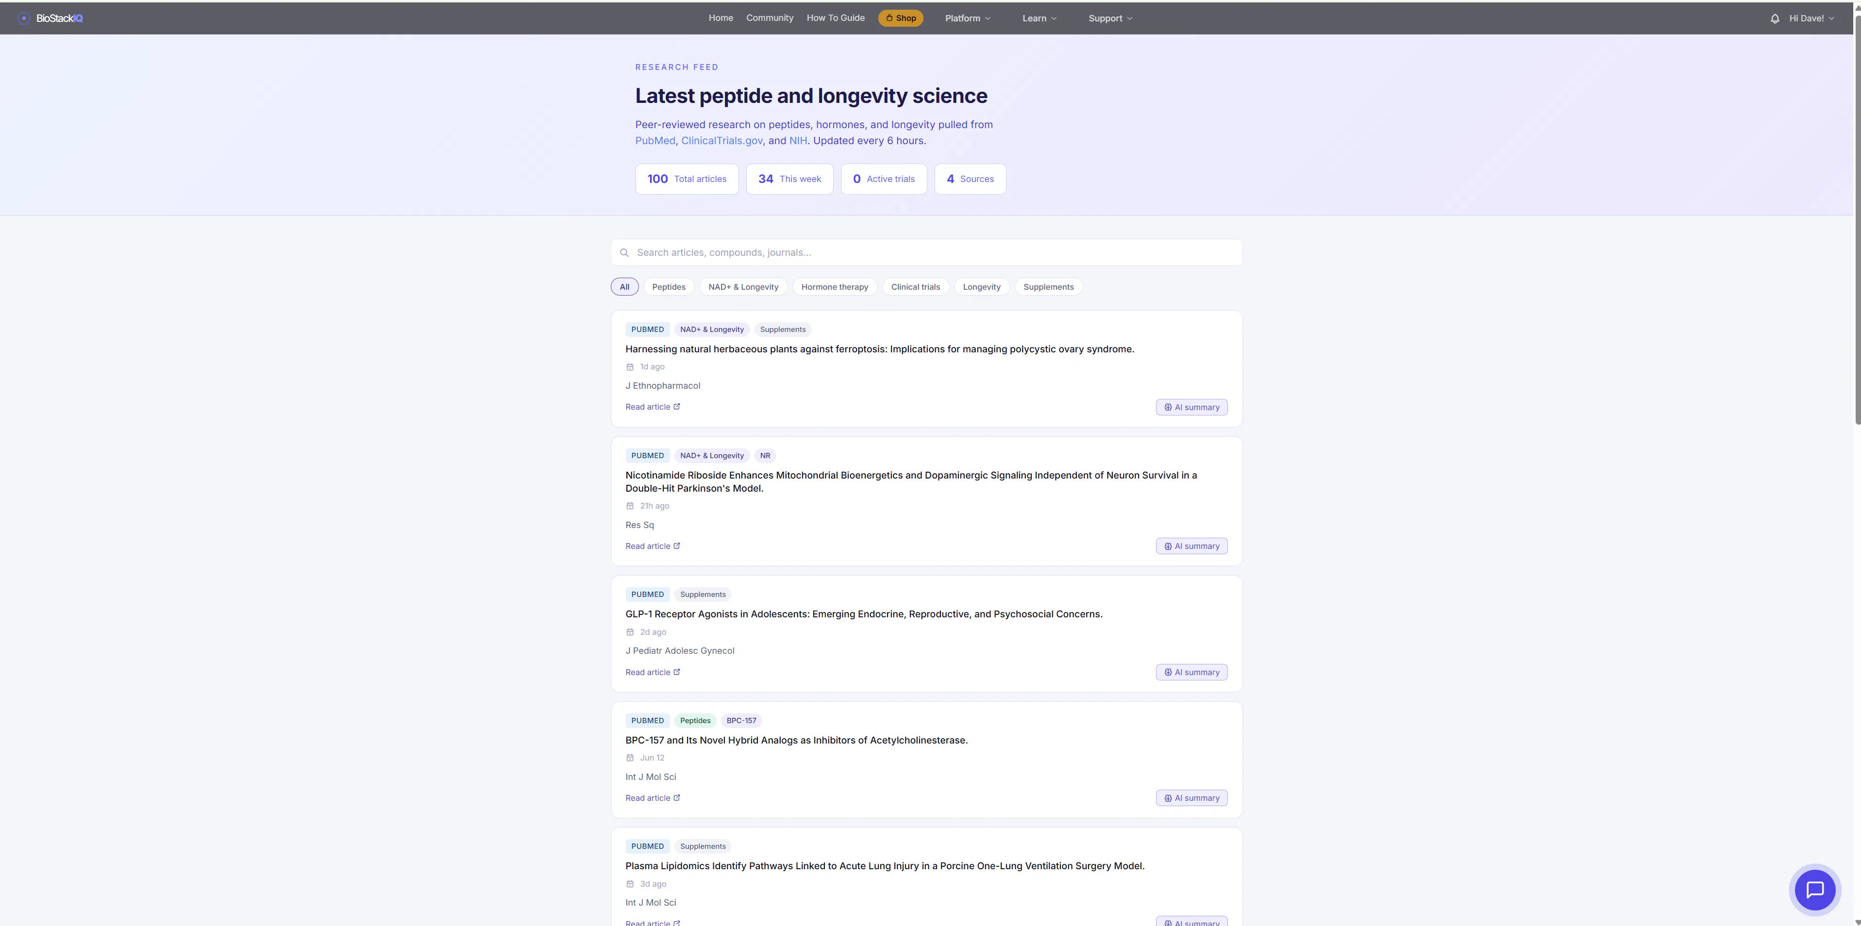Open the Shop button

click(x=900, y=19)
